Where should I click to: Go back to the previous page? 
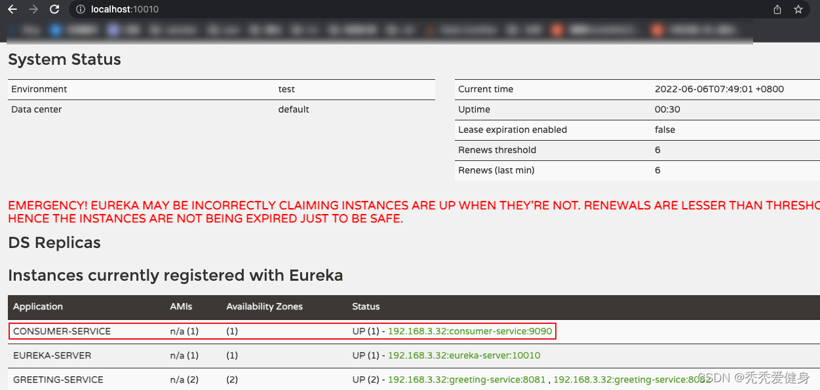point(12,9)
